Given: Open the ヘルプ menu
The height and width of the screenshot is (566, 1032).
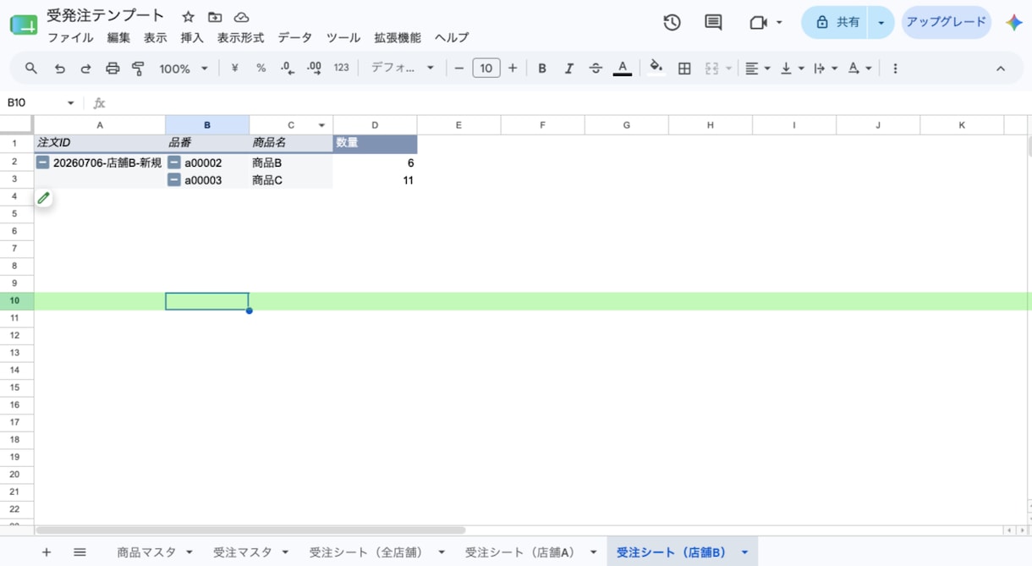Looking at the screenshot, I should click(452, 38).
